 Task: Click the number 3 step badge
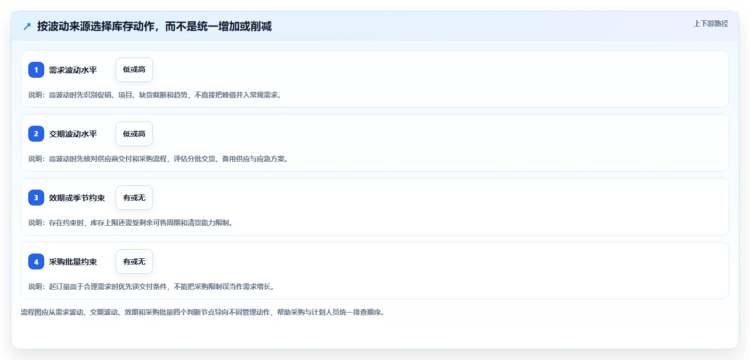[36, 198]
